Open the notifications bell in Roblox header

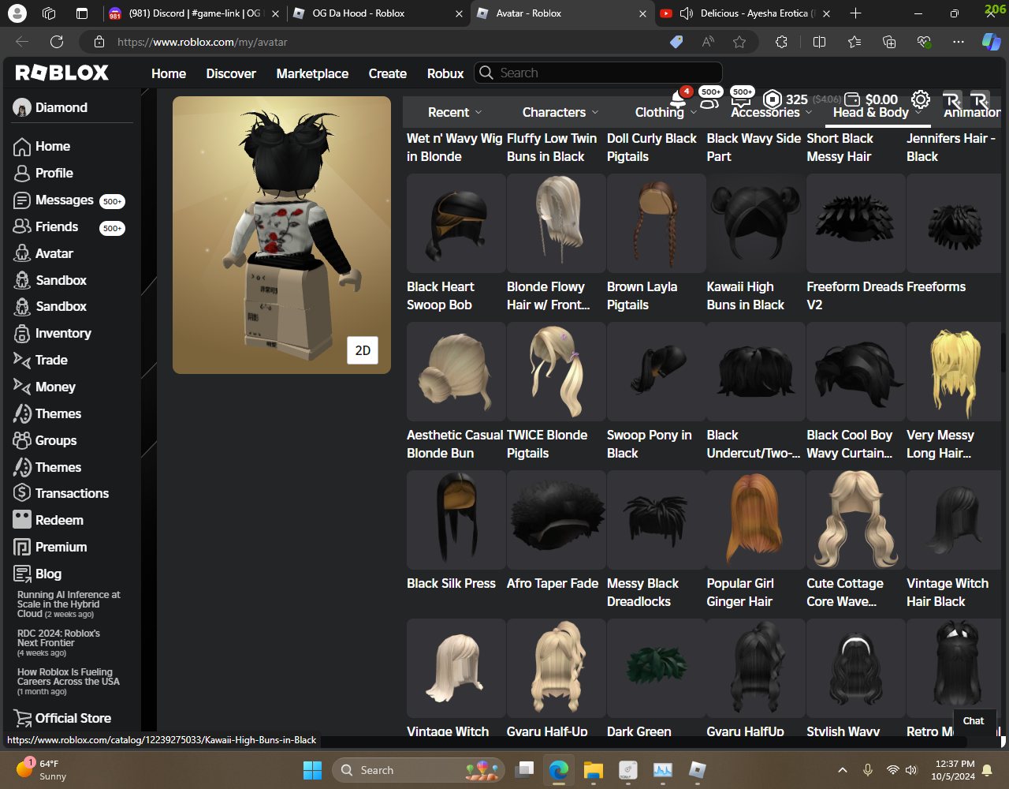[x=678, y=99]
